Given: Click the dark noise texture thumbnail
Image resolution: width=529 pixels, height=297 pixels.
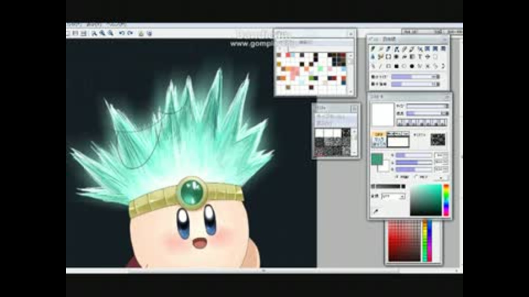Looking at the screenshot, I should click(438, 139).
